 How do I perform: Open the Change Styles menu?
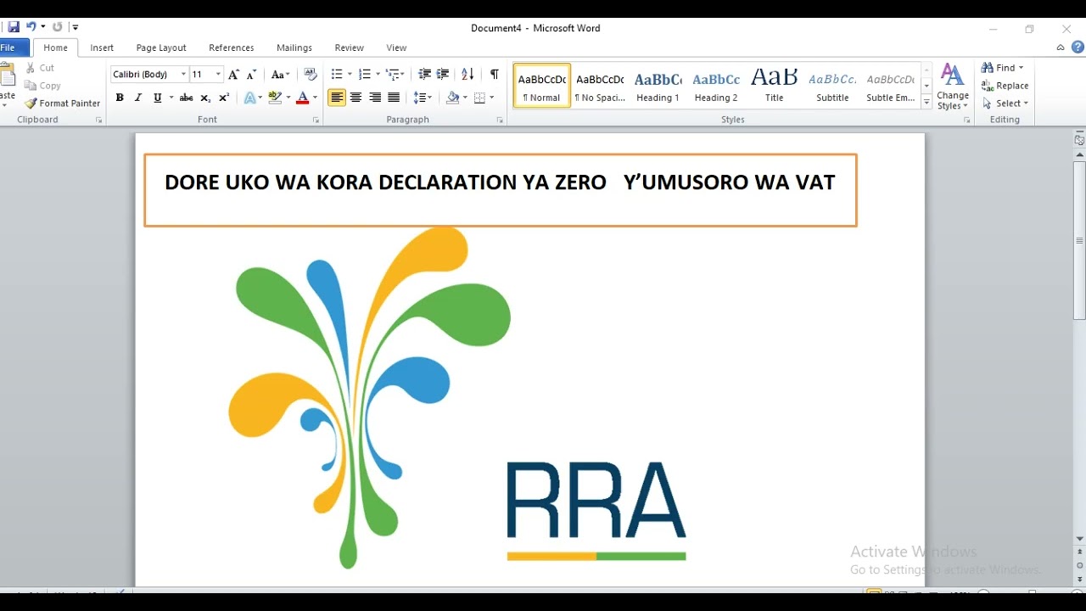coord(953,87)
